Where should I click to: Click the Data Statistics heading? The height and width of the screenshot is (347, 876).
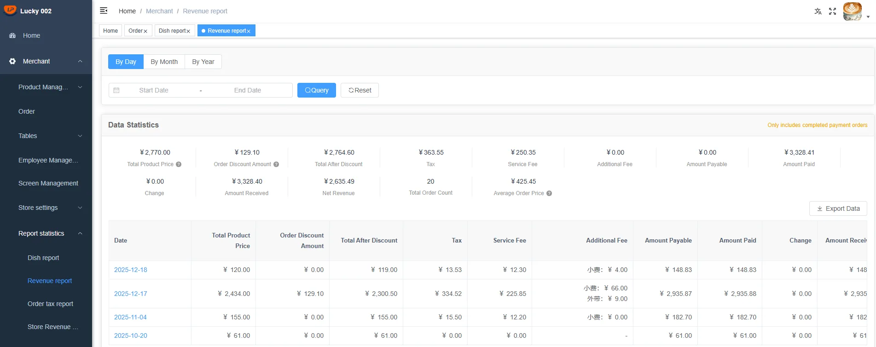point(133,125)
